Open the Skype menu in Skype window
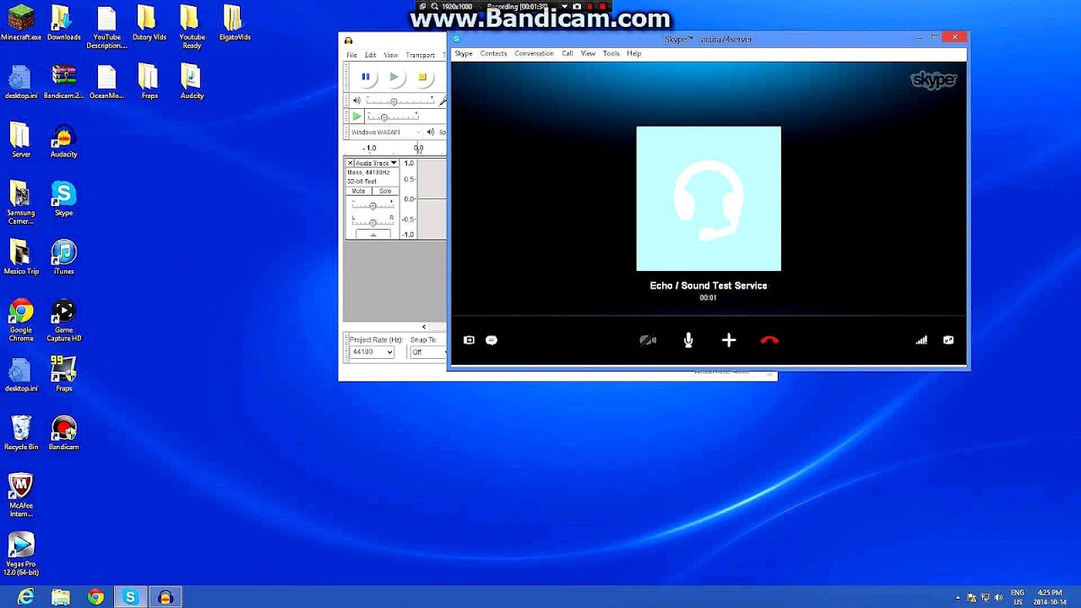Screen dimensions: 1081x608 (x=464, y=53)
